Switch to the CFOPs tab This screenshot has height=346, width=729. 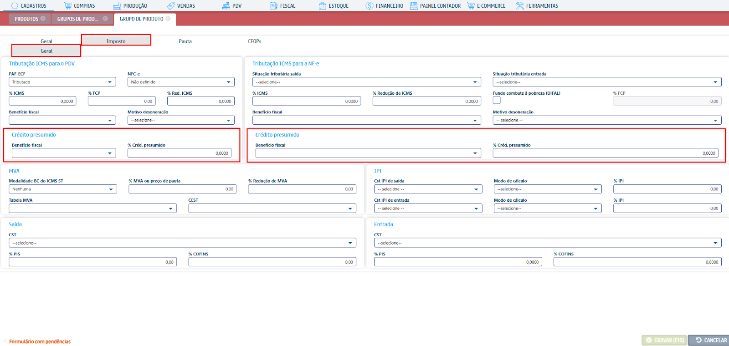(254, 41)
